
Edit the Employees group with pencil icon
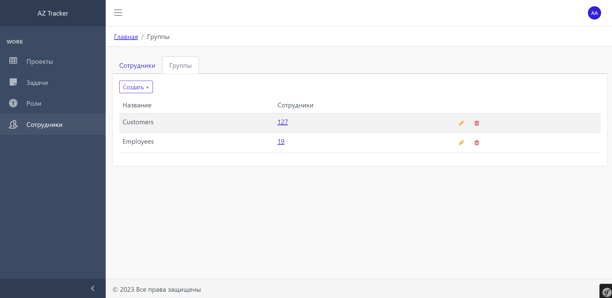(461, 143)
